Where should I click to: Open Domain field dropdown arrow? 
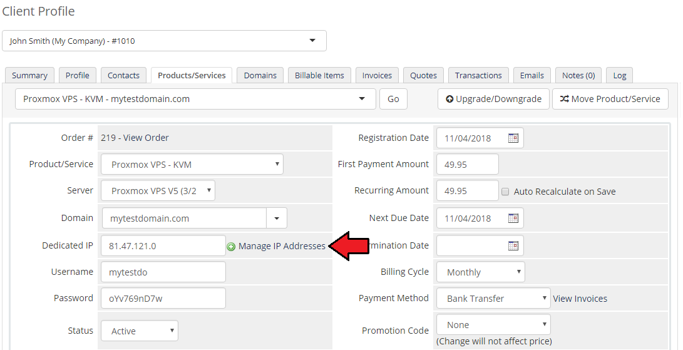point(277,218)
